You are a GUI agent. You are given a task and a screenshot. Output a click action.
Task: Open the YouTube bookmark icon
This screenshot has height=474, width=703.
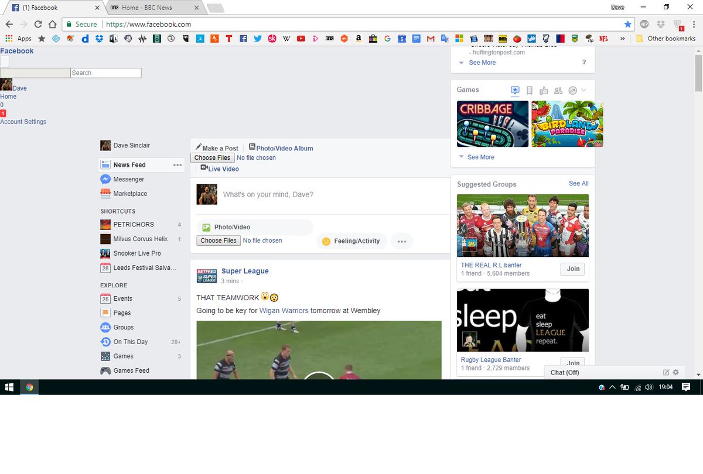coord(301,39)
